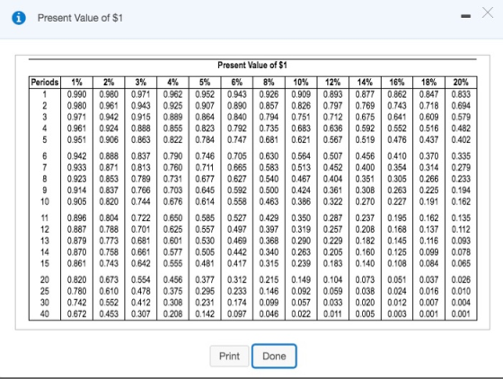Click the Print button
The image size is (503, 379).
click(229, 356)
